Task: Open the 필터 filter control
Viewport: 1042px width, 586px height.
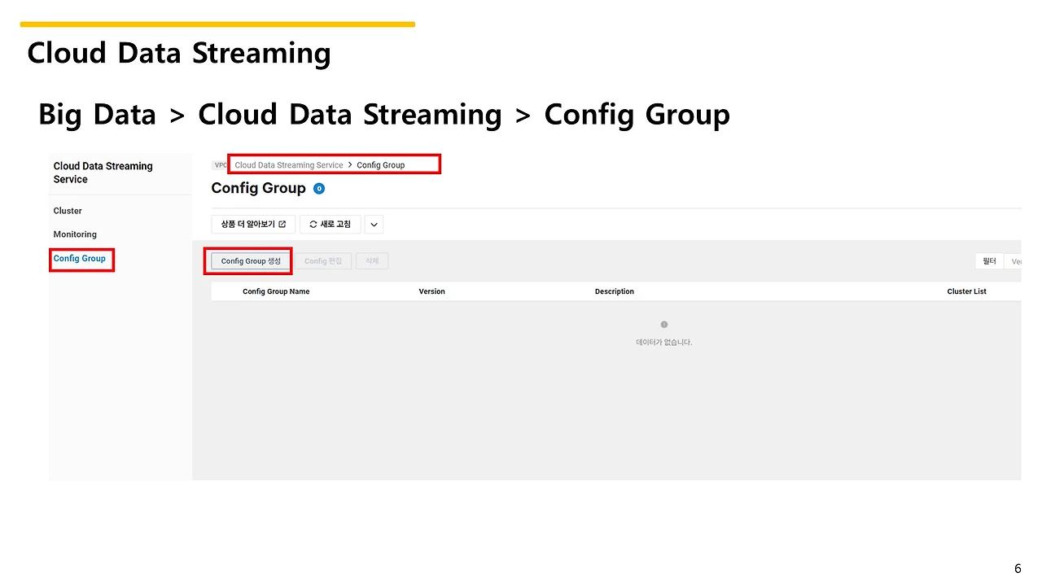Action: pos(989,261)
